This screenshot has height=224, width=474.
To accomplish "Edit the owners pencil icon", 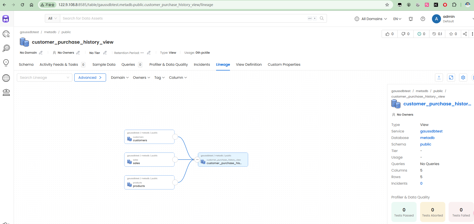I will tap(78, 53).
